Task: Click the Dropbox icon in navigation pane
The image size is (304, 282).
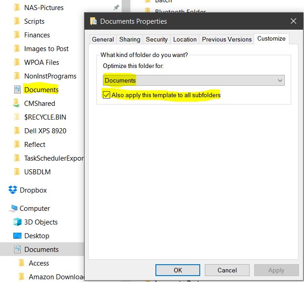Action: (13, 190)
